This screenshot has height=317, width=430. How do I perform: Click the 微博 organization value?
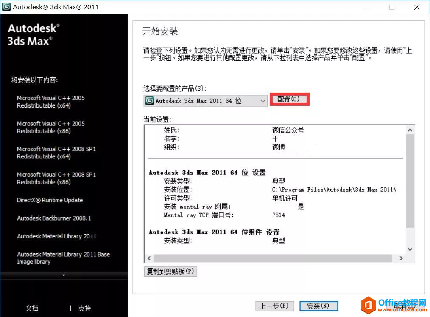pyautogui.click(x=278, y=147)
